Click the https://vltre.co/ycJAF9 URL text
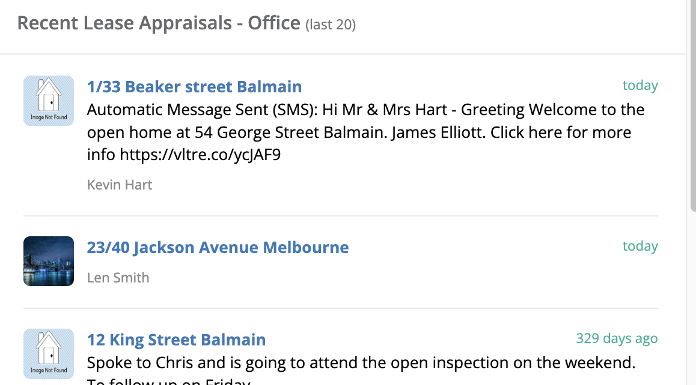This screenshot has width=696, height=385. tap(200, 155)
